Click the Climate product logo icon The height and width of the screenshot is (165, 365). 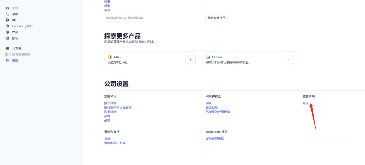tap(208, 57)
